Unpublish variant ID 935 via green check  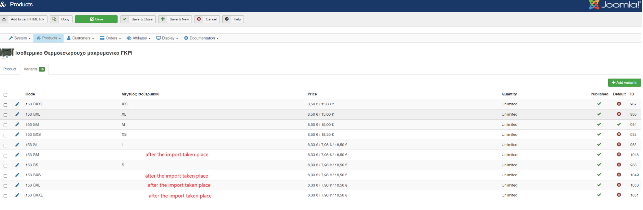click(599, 144)
